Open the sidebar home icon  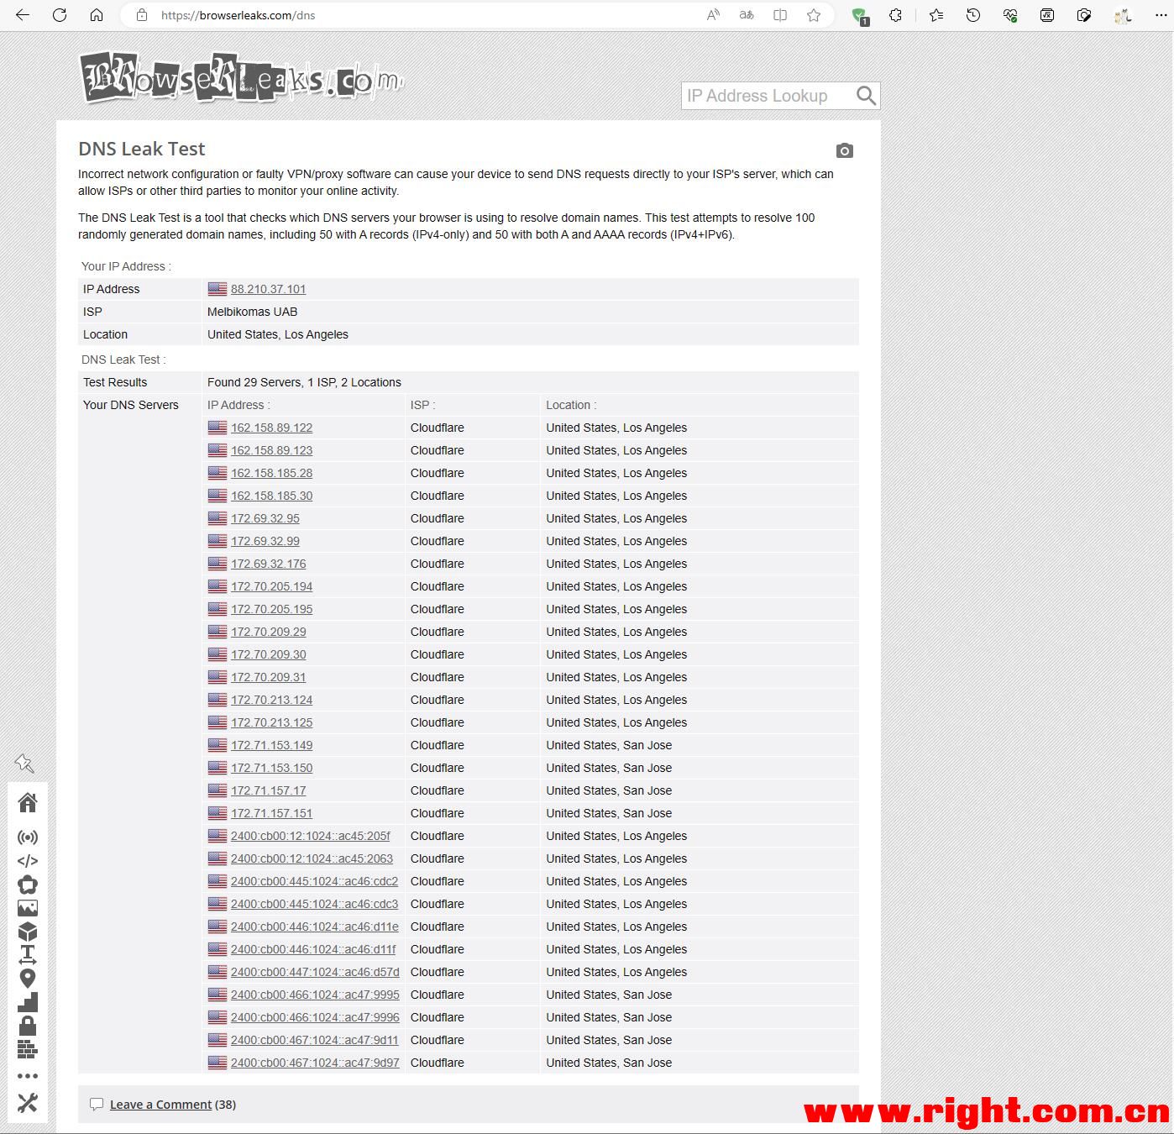tap(28, 803)
